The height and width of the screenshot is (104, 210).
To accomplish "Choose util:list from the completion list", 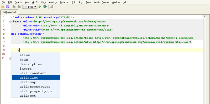I will tap(36, 78).
